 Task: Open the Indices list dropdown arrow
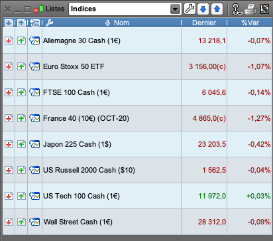click(175, 9)
